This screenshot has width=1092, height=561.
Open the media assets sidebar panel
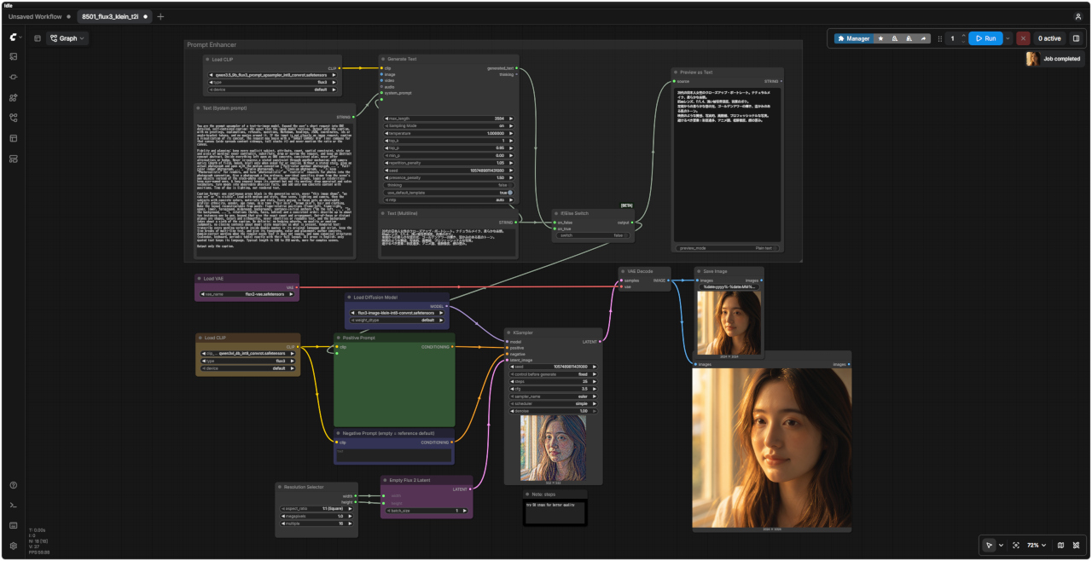click(x=14, y=56)
